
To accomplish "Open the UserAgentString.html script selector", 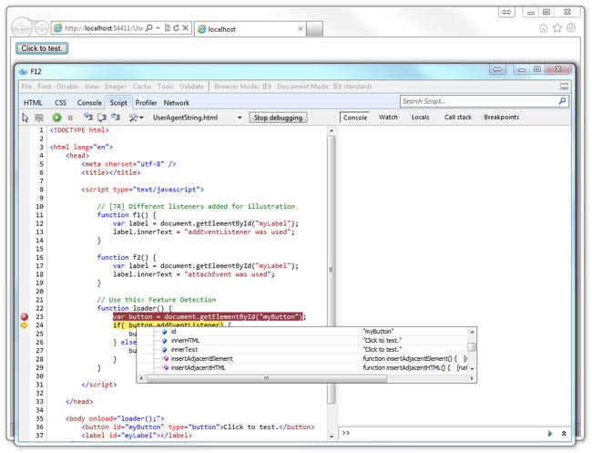I will tap(197, 118).
